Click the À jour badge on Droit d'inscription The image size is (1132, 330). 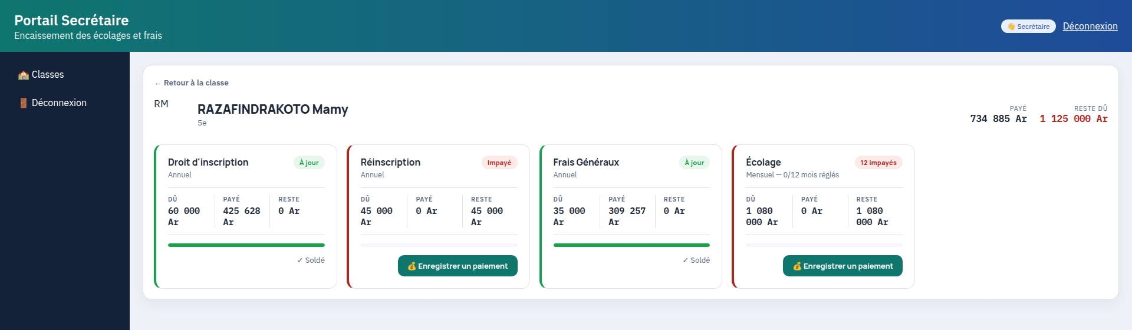(x=309, y=163)
